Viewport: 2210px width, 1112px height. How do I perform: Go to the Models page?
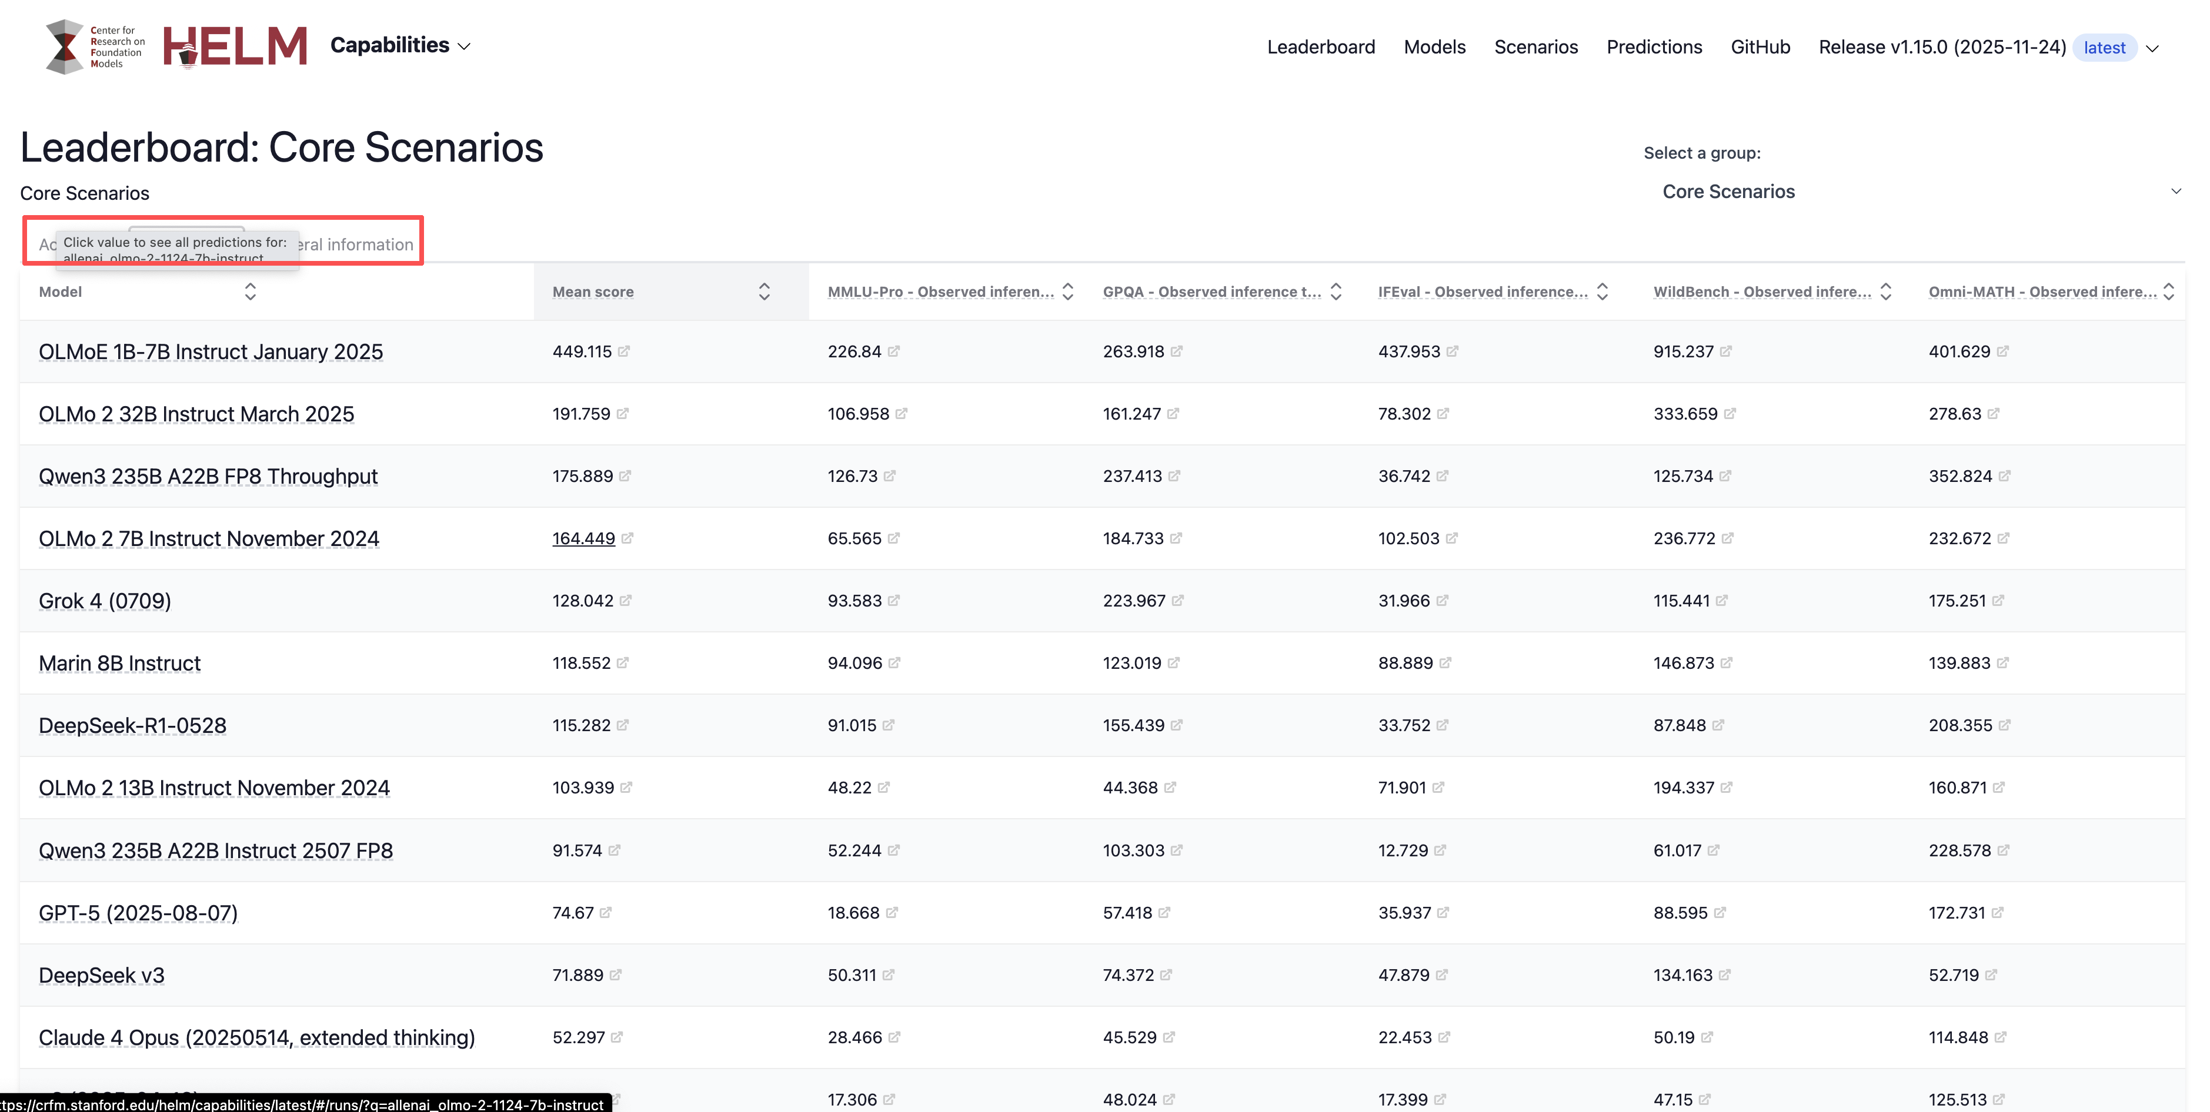[x=1434, y=47]
